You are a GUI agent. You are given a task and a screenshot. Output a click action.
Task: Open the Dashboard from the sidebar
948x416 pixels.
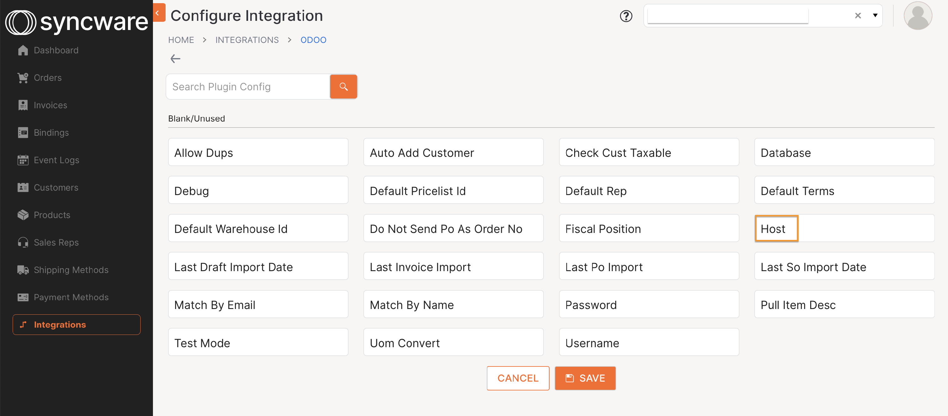tap(23, 50)
